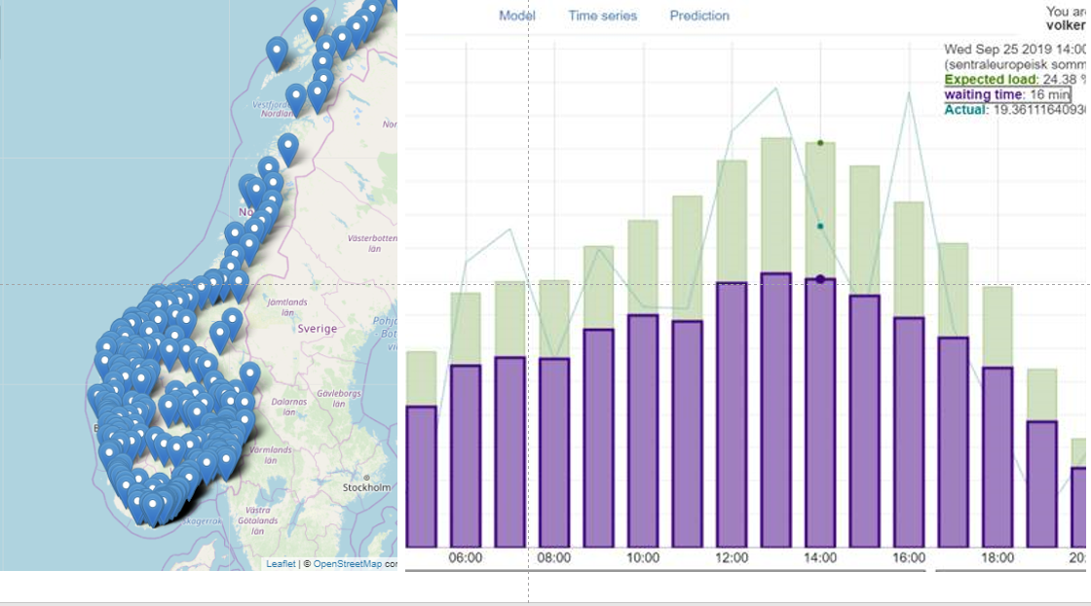Open the Prediction tab

click(699, 16)
